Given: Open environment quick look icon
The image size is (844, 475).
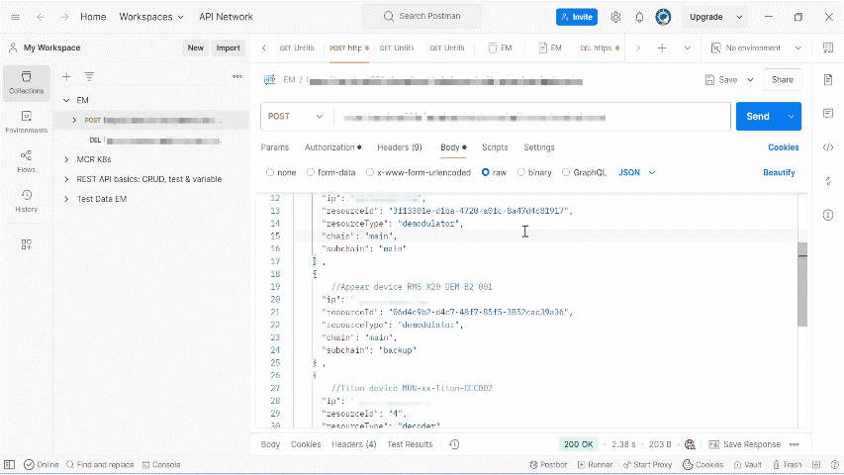Looking at the screenshot, I should click(828, 47).
